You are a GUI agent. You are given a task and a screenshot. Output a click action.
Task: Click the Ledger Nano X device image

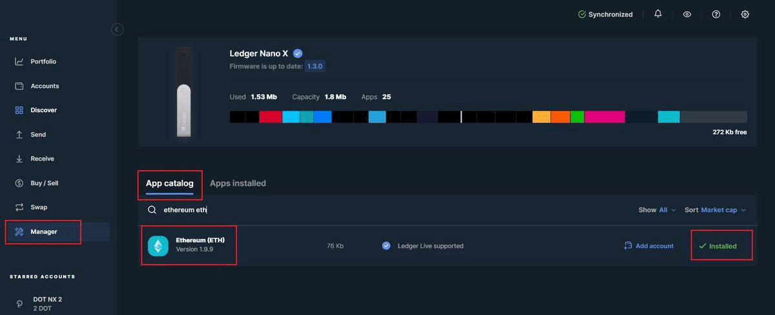point(184,91)
